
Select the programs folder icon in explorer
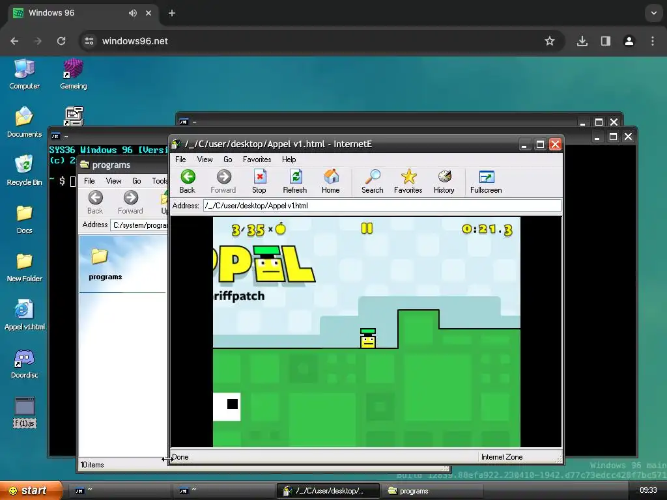coord(100,257)
